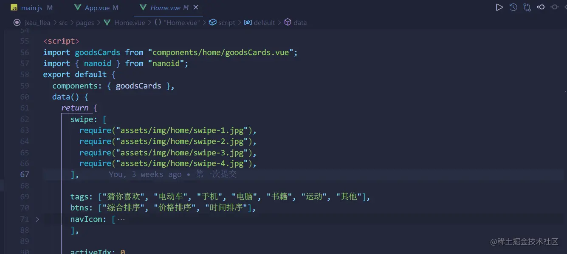Click the ellipsis to reveal collapsed navIcon code
Image resolution: width=567 pixels, height=254 pixels.
121,219
